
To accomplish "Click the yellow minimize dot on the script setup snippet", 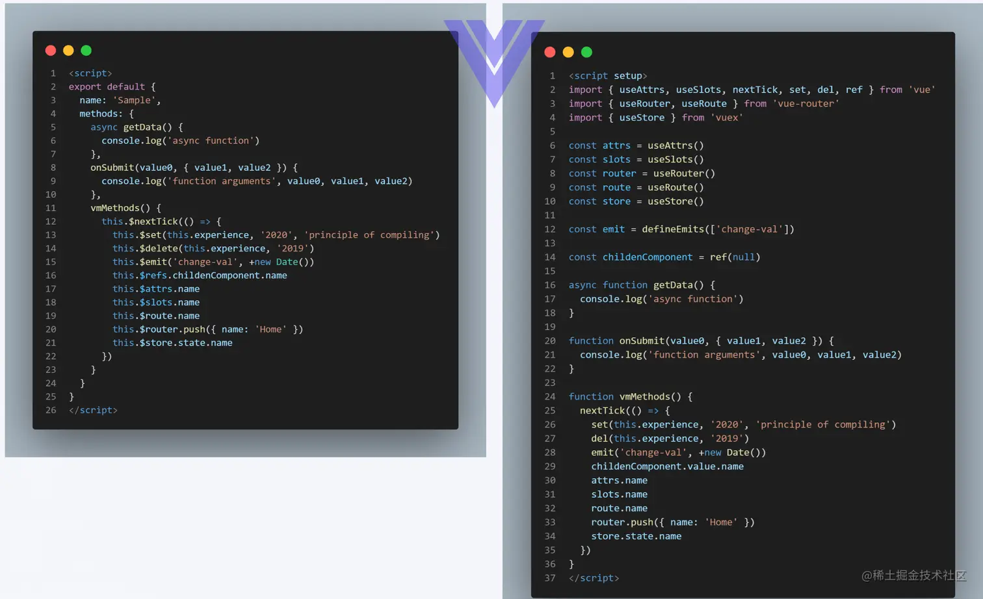I will tap(568, 52).
